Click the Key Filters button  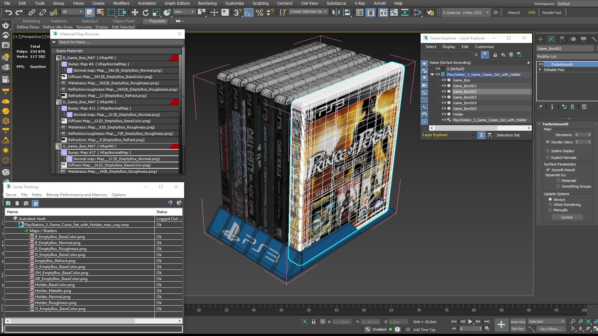point(551,329)
